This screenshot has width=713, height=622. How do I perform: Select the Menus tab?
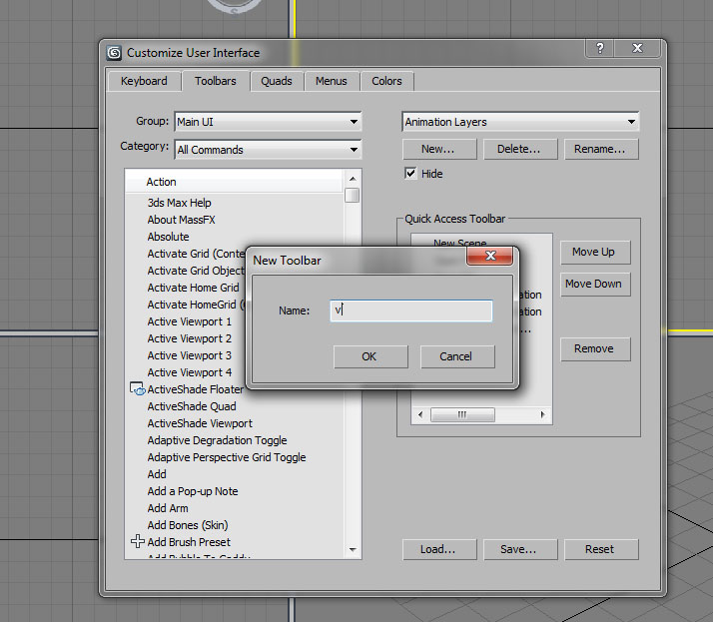[331, 81]
